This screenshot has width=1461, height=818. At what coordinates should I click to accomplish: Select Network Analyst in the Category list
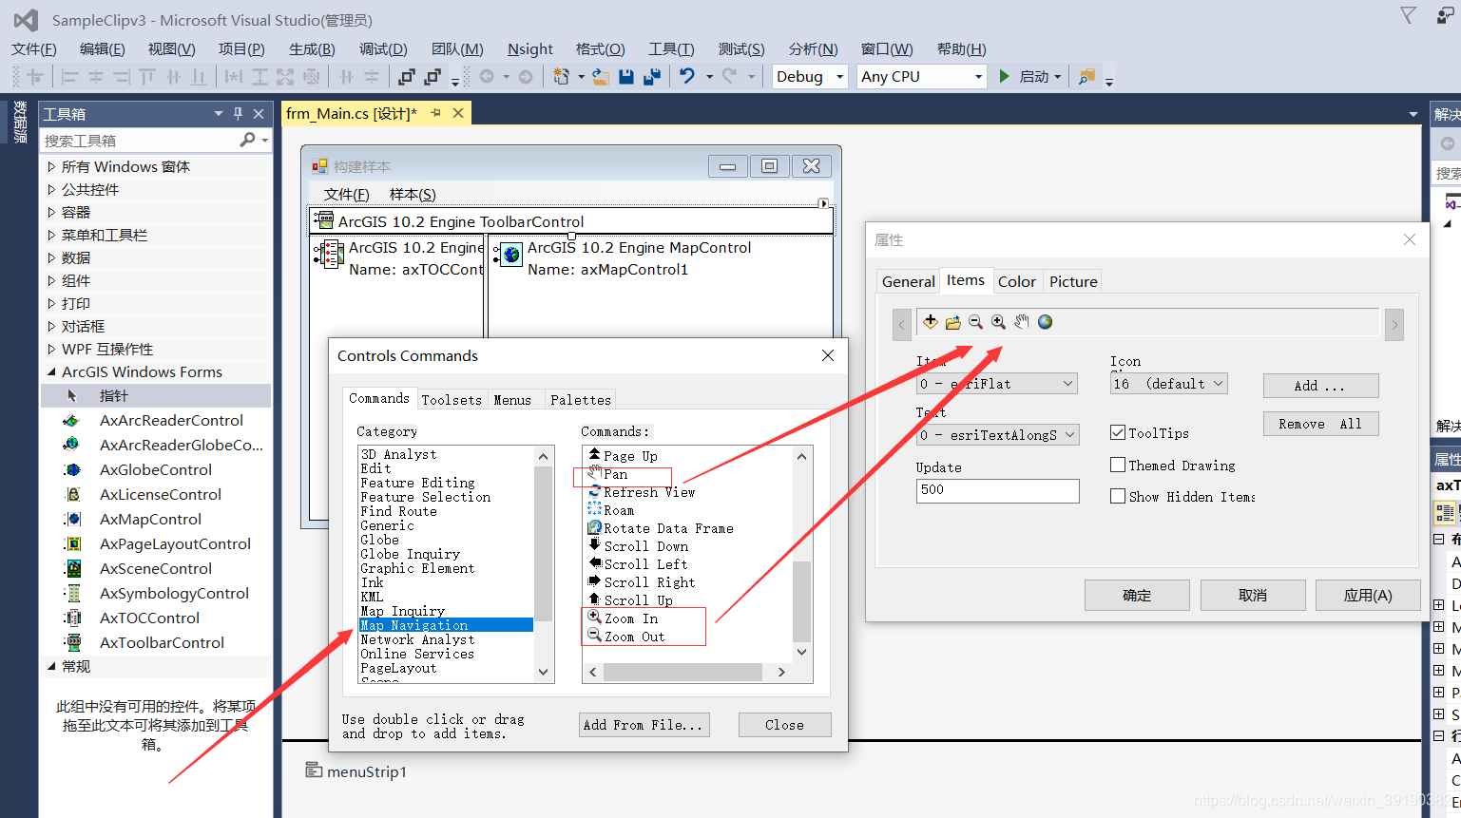[417, 639]
